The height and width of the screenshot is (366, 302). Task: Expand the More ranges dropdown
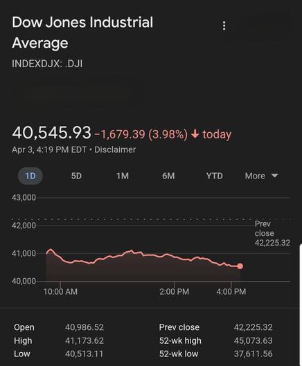coord(261,176)
